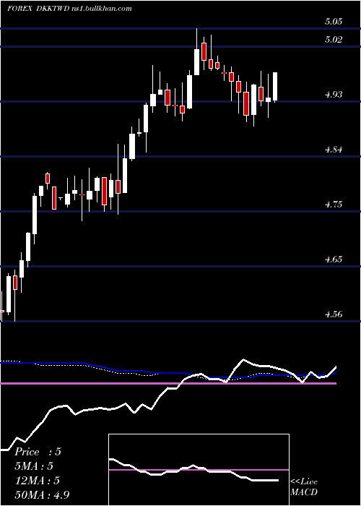Click the '<<Live MACD' label
The image size is (361, 506).
304,487
